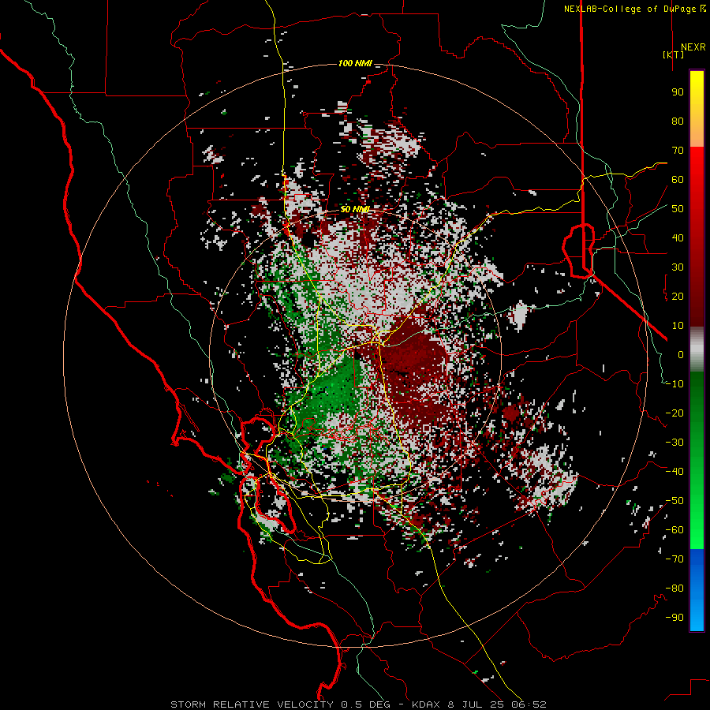
Task: Click the 90 value on velocity scale
Action: click(678, 92)
